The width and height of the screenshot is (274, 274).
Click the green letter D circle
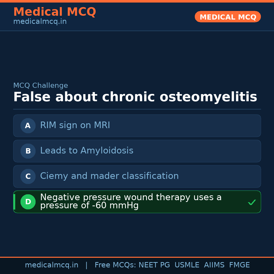28,202
